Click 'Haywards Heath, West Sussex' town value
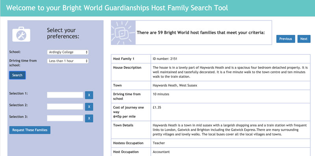The image size is (315, 156). tap(175, 85)
